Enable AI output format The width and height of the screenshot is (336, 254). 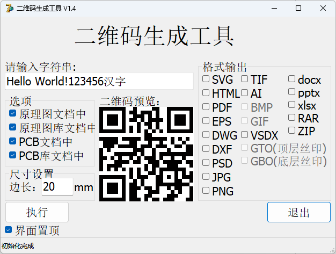pos(244,93)
